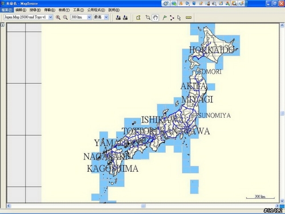Select the Zoom tool with magnifier cursor
This screenshot has height=214, width=285.
(x=148, y=18)
